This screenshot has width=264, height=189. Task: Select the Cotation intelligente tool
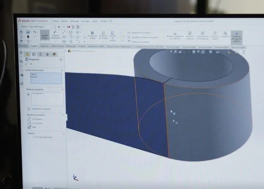coord(55,36)
